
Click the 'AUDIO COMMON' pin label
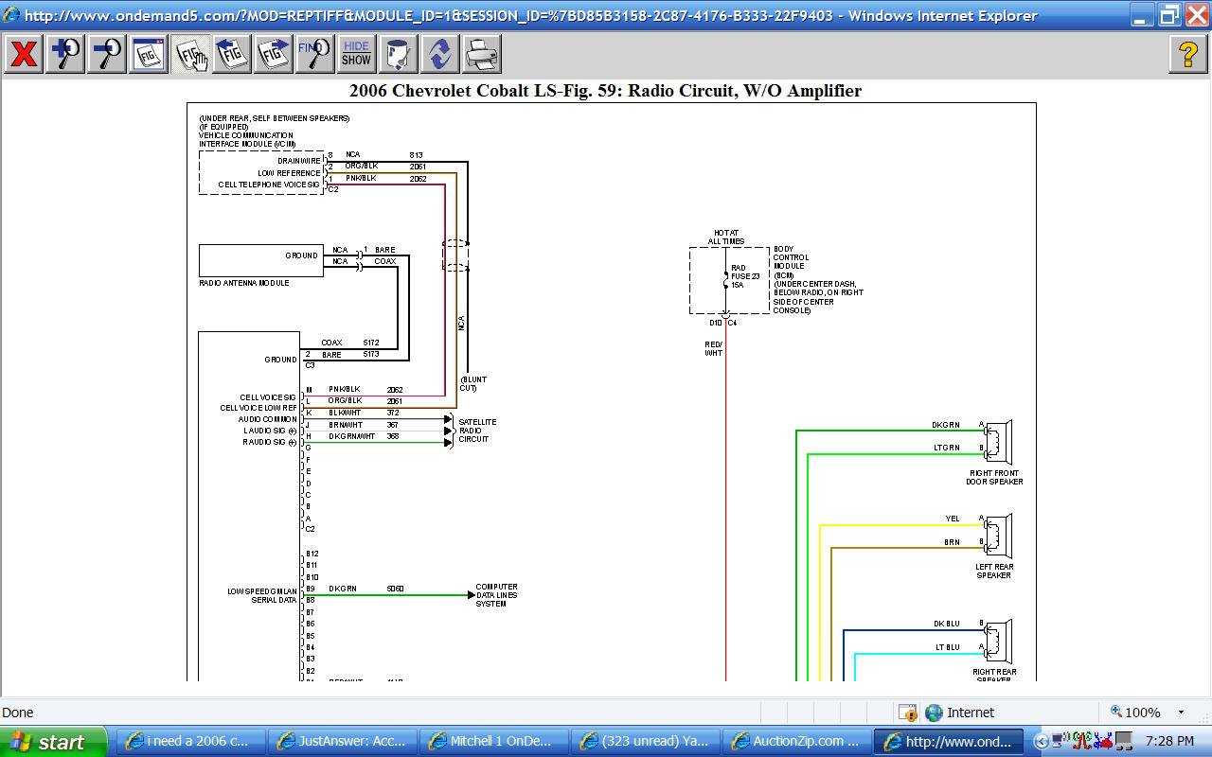pyautogui.click(x=267, y=419)
